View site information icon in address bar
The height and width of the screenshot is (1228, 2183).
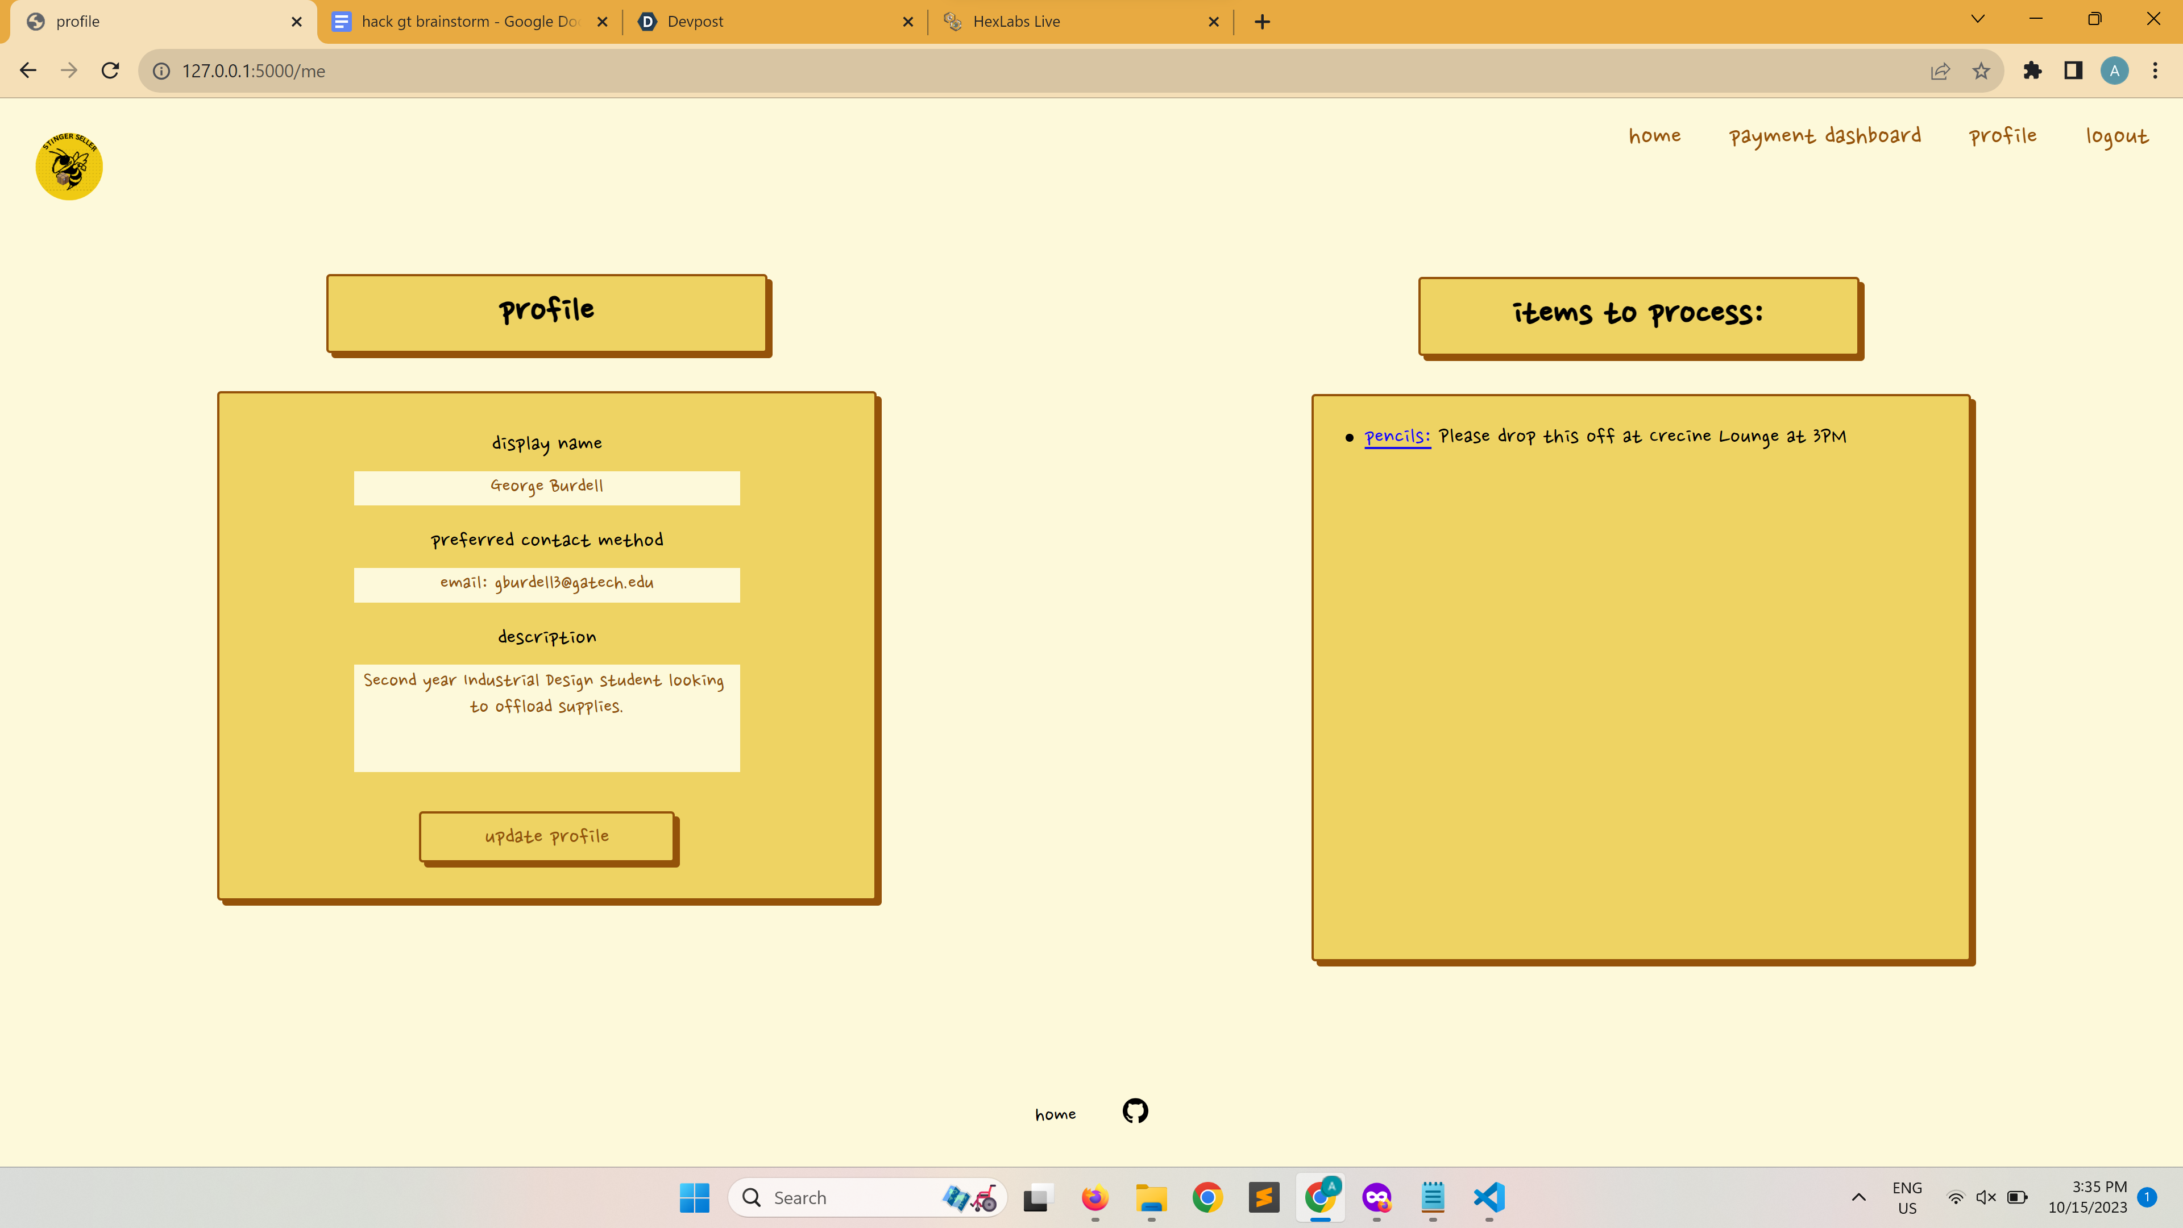point(161,71)
